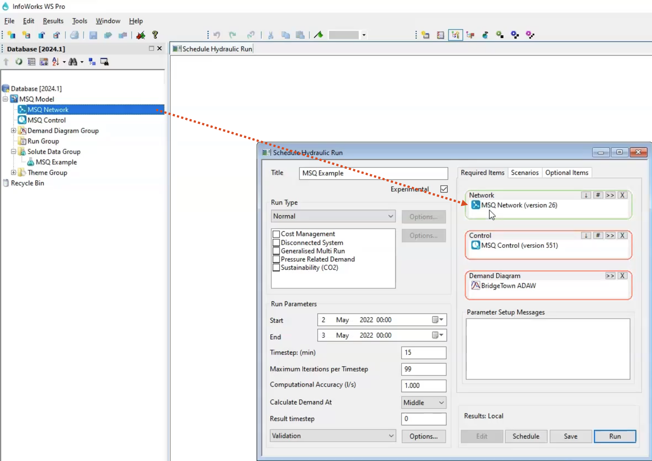Open the Results menu
Viewport: 652px width, 461px height.
53,21
